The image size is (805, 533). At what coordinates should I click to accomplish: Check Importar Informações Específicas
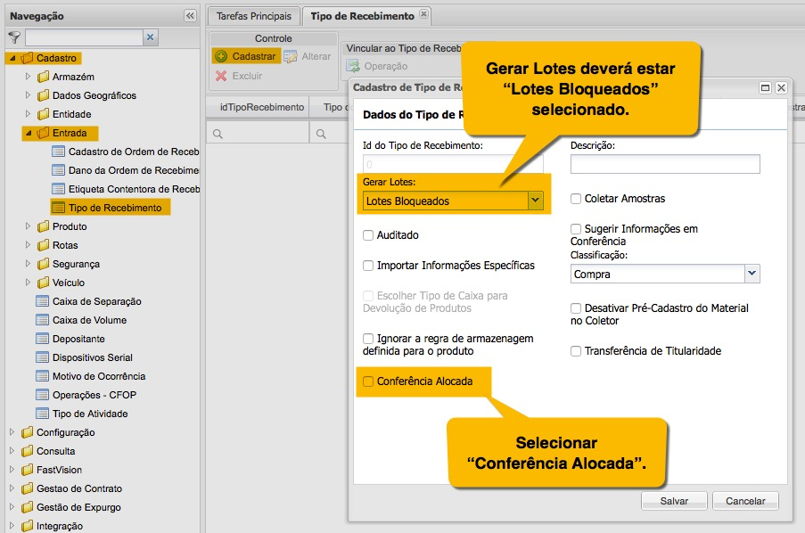pyautogui.click(x=368, y=266)
